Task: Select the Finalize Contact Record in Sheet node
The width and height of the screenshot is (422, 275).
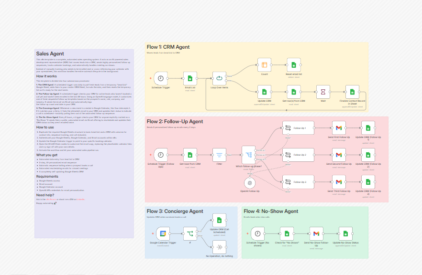Action: click(352, 92)
